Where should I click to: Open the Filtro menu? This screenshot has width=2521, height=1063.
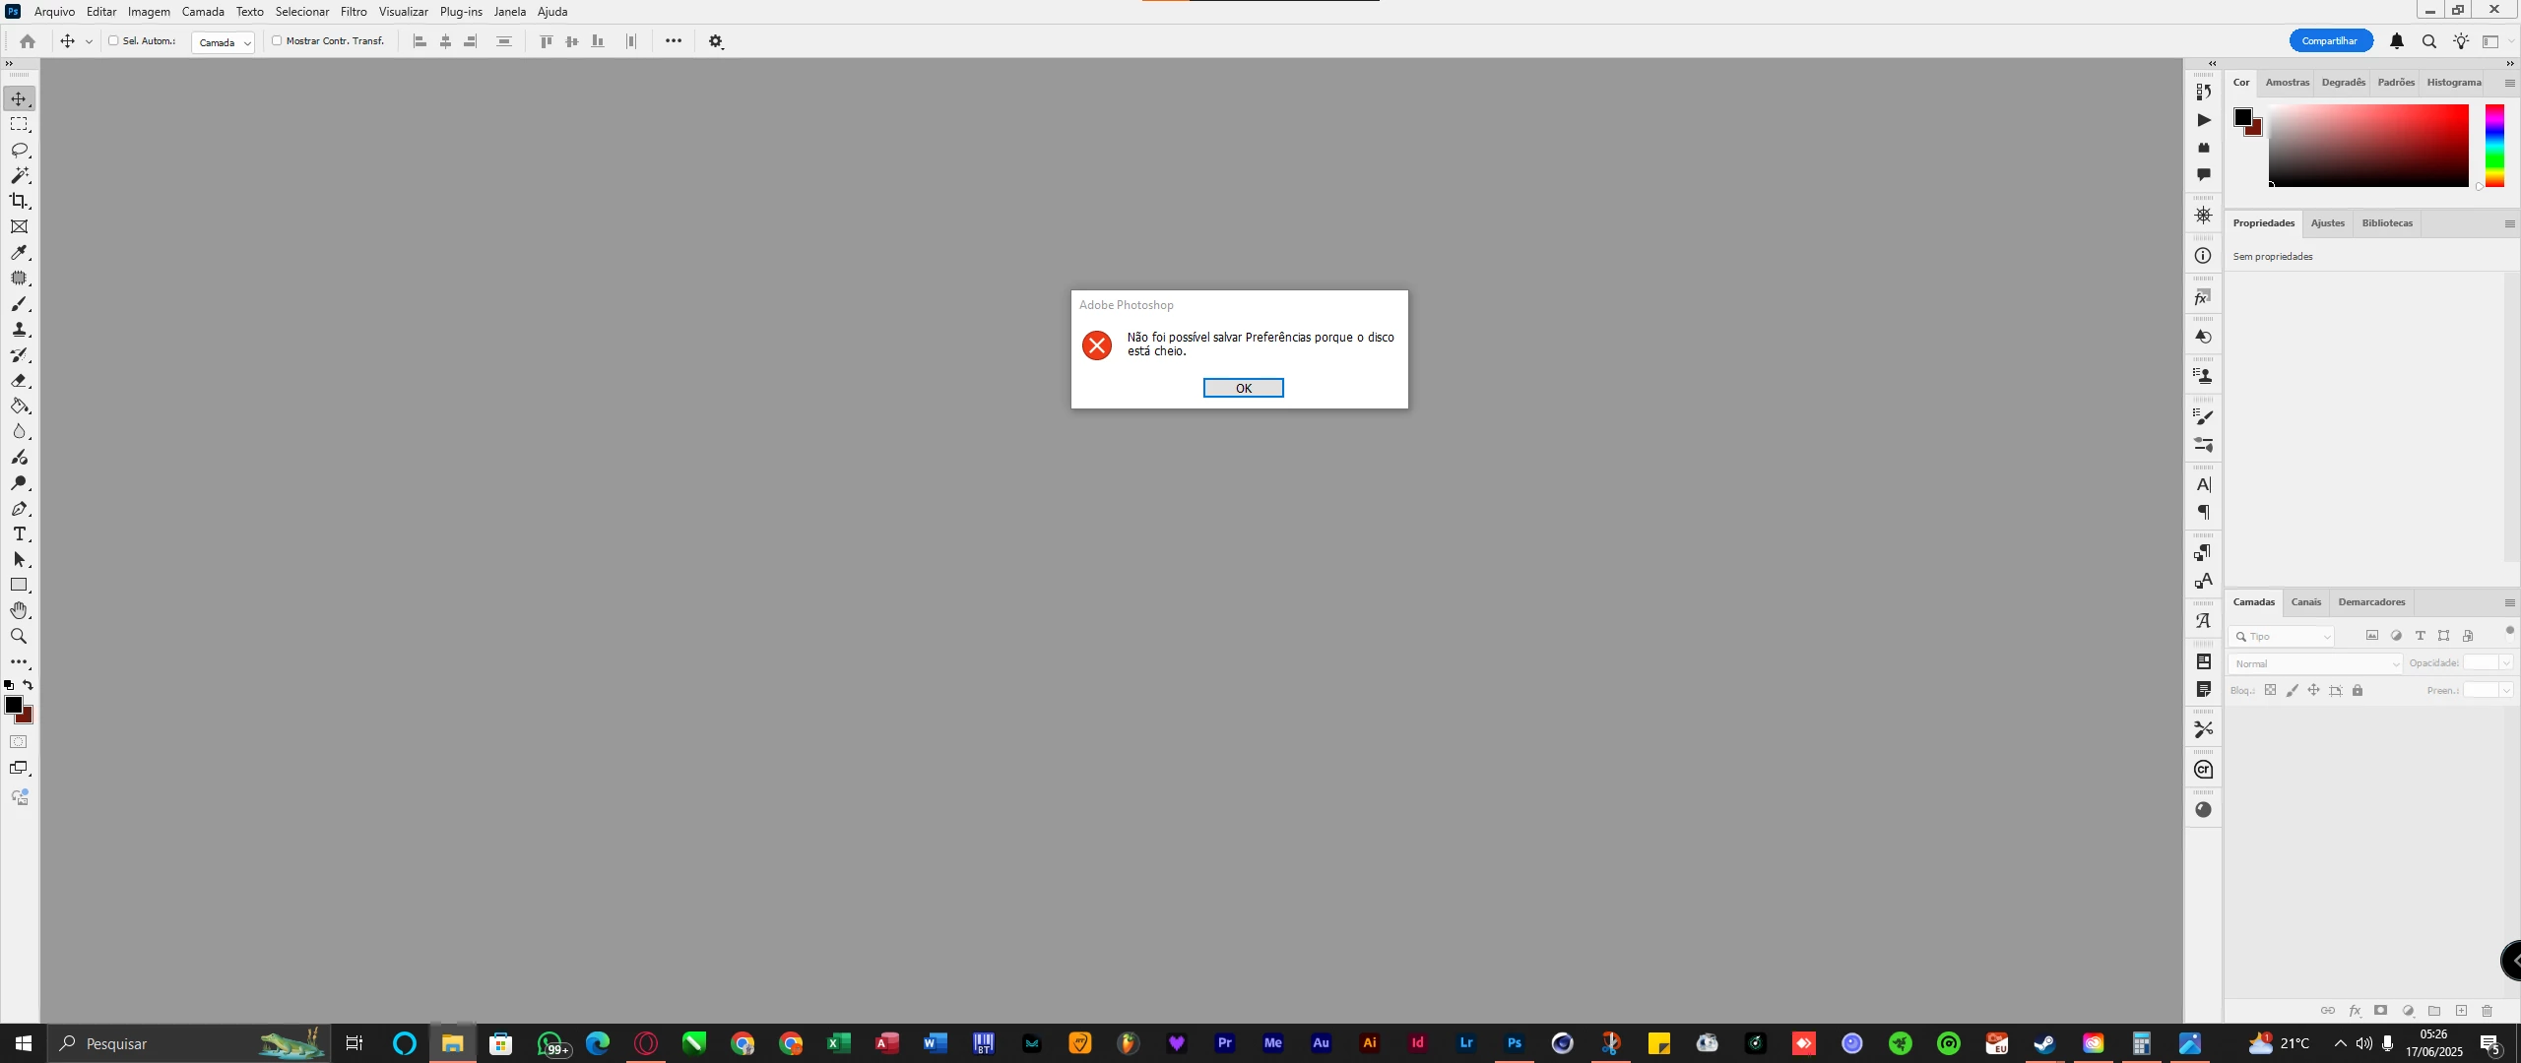[354, 12]
